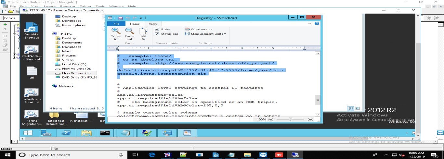Open TeamViewer from local taskbar

[x=263, y=155]
